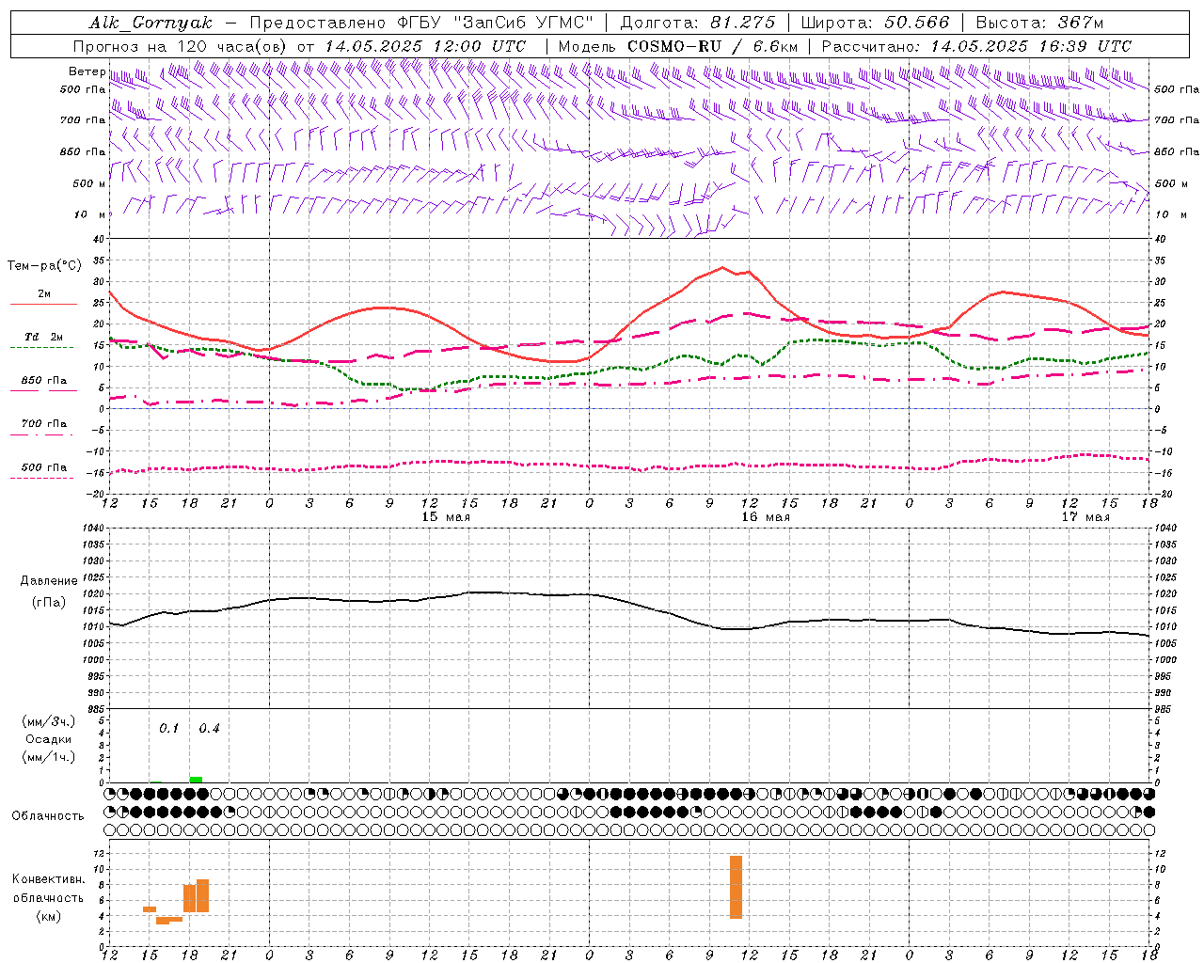Click the '1040' top value on left pressure axis
Image resolution: width=1204 pixels, height=963 pixels.
click(x=93, y=529)
